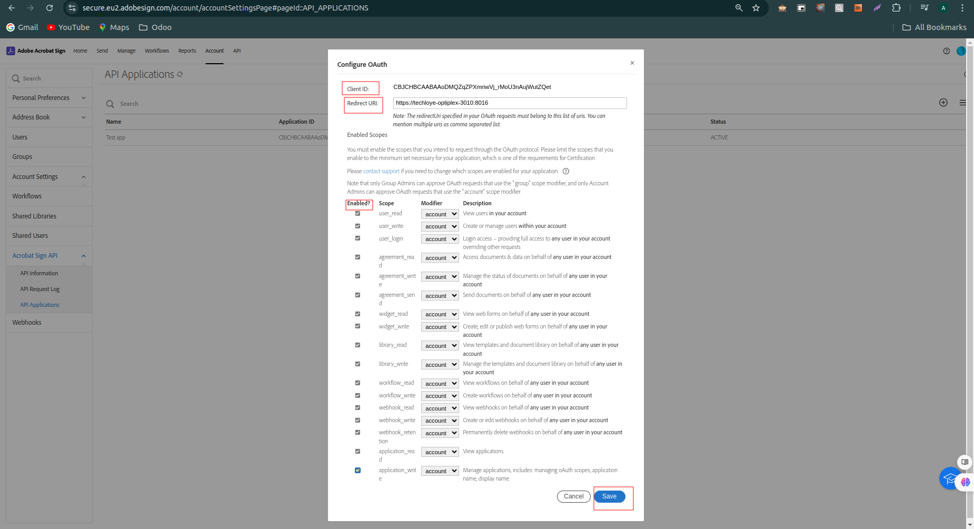
Task: Open modifier dropdown for widget_write
Action: click(440, 327)
